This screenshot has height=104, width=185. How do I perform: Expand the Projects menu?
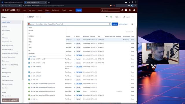40,10
